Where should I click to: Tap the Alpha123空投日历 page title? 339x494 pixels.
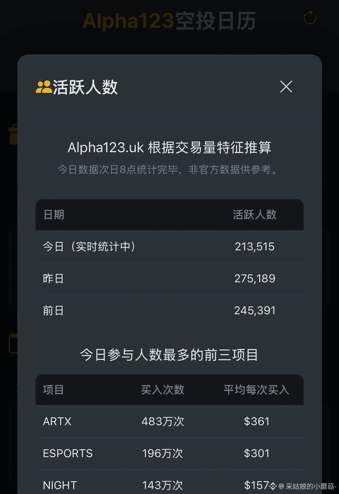169,21
